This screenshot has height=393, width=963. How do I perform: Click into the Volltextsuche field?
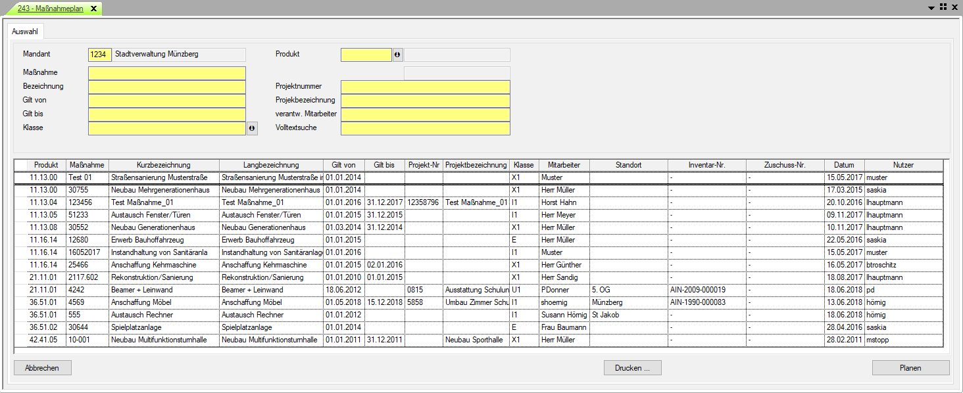pos(425,128)
